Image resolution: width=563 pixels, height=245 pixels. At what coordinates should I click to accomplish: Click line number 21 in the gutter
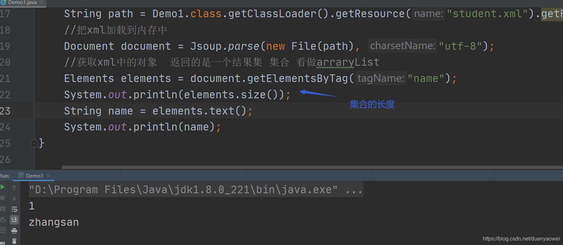[x=5, y=79]
